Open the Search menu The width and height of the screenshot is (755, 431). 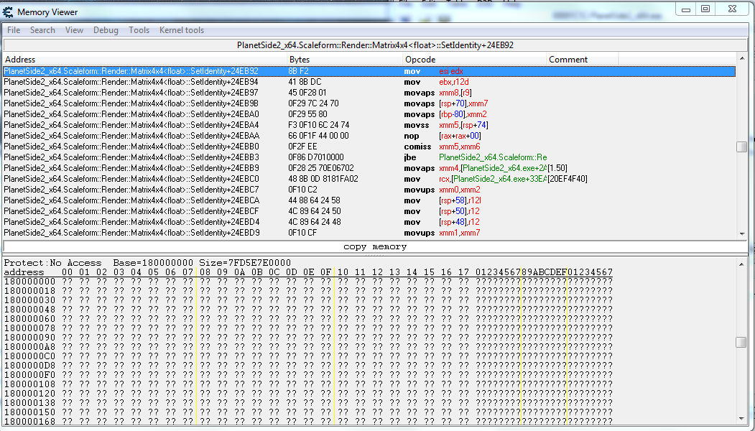(x=42, y=30)
